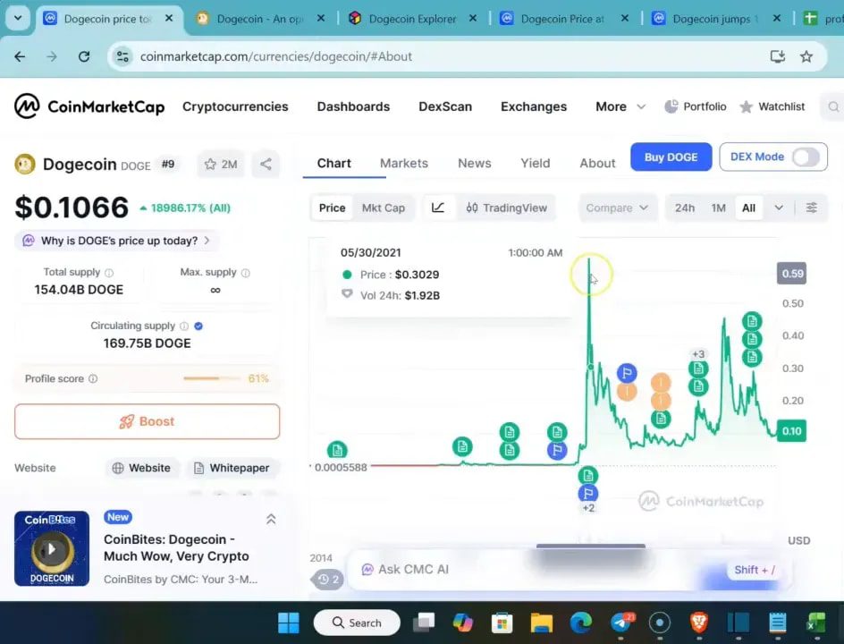Set chart range to 1M

point(718,208)
